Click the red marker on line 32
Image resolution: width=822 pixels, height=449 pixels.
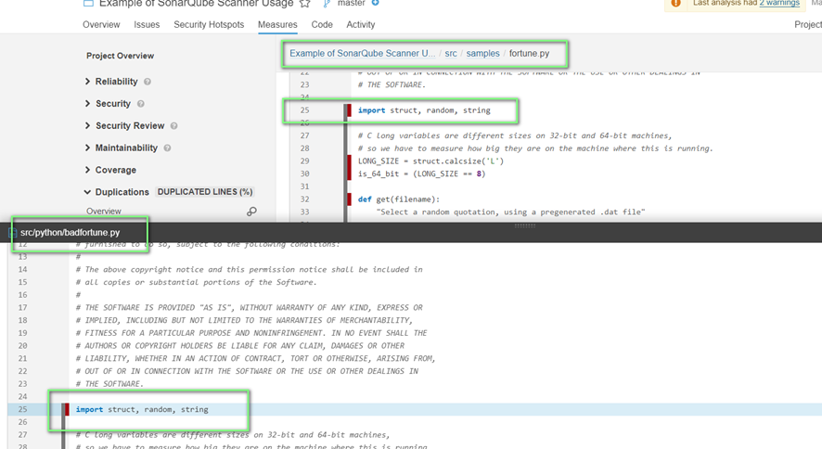point(349,199)
